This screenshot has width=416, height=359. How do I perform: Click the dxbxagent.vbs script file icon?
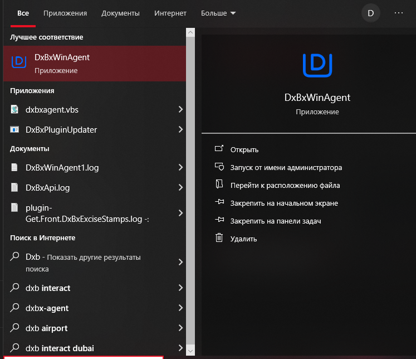[15, 110]
